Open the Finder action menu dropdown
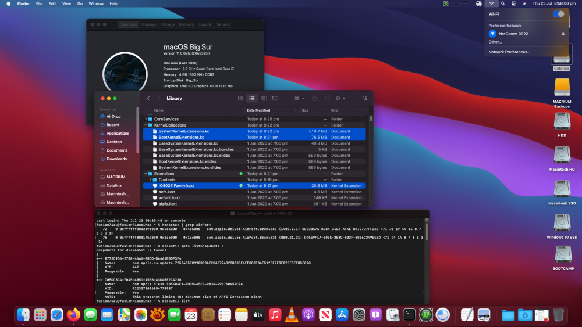Image resolution: width=582 pixels, height=327 pixels. tap(340, 98)
